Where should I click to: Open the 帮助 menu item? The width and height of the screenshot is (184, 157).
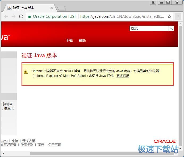click(82, 41)
